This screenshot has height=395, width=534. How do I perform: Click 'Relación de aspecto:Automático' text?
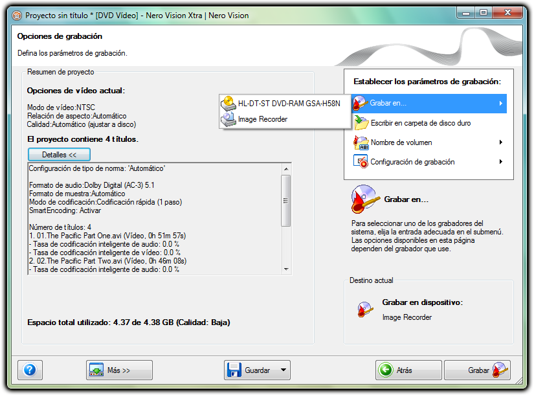point(76,116)
